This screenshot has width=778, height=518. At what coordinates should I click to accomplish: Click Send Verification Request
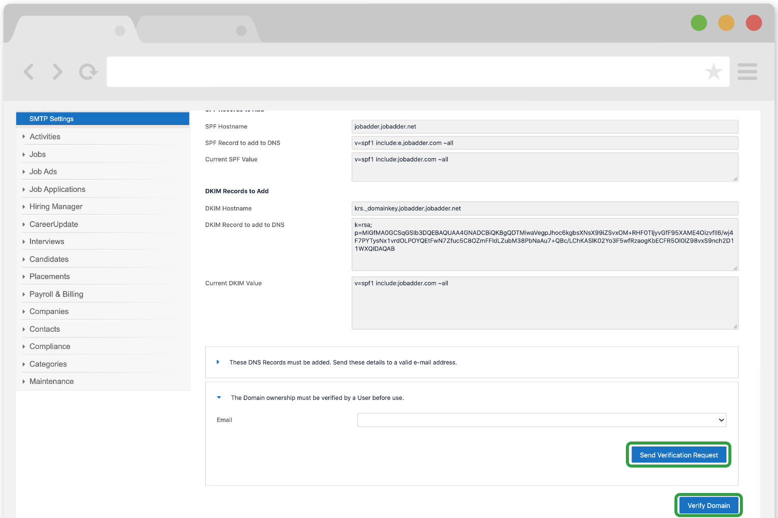678,454
